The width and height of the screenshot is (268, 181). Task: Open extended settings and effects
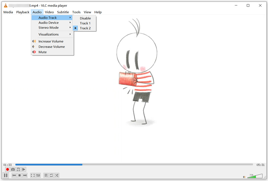click(38, 175)
